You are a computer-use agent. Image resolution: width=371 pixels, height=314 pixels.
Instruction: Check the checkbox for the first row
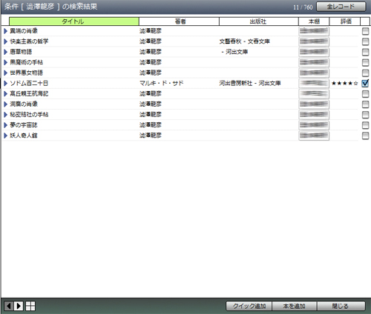(x=365, y=31)
